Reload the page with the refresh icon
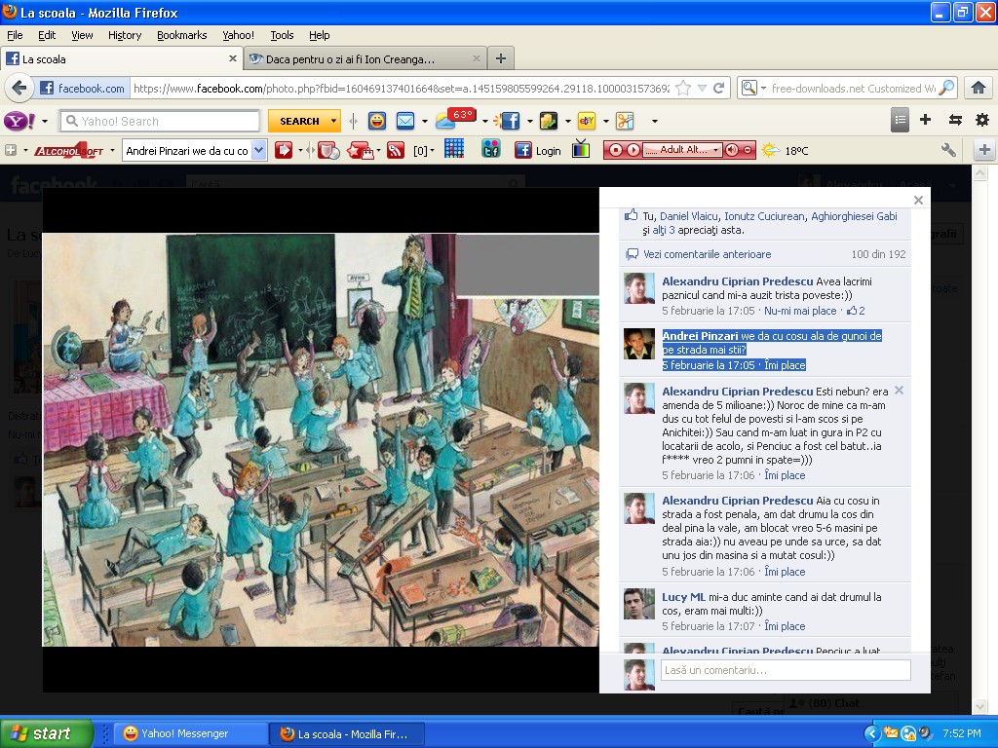This screenshot has width=998, height=748. pos(719,89)
